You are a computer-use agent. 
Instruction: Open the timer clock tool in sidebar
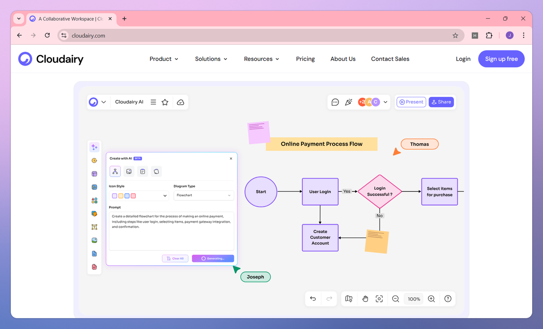tap(94, 160)
